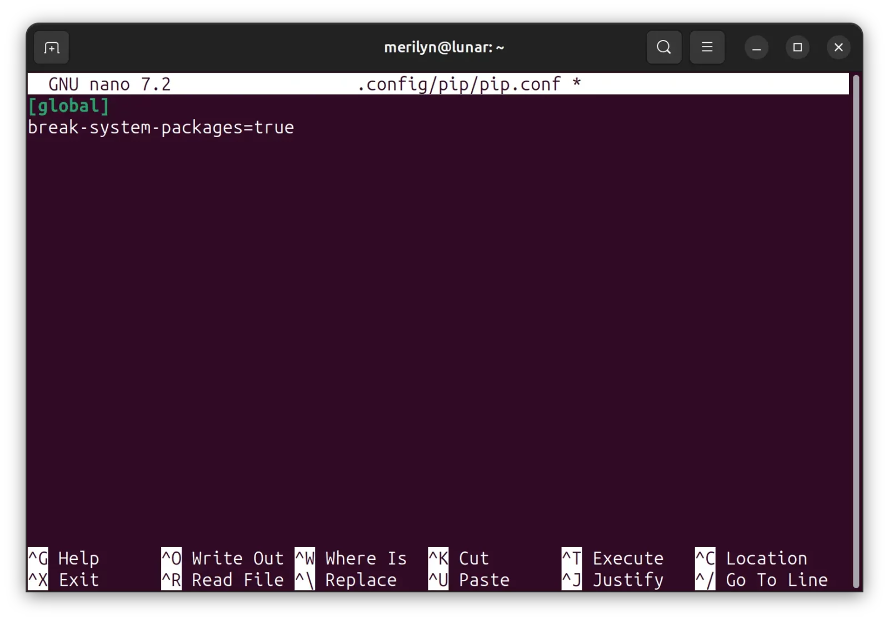Click the ^G Help shortcut
The image size is (889, 621).
tap(64, 558)
